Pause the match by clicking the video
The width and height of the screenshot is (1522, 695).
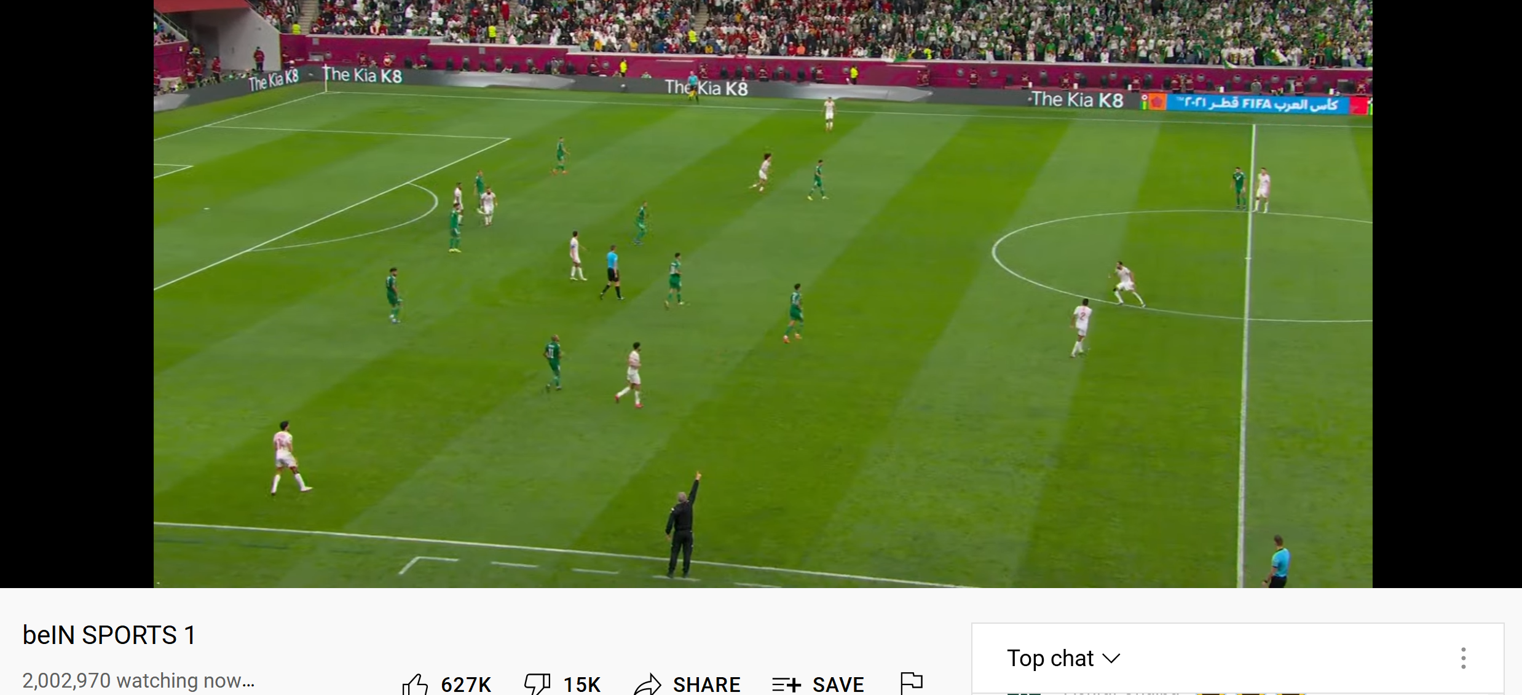763,294
